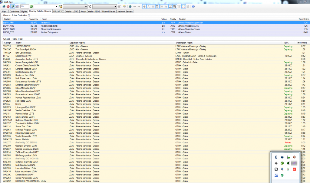Click the search input field containing LG
The width and height of the screenshot is (310, 183).
[x=24, y=7]
